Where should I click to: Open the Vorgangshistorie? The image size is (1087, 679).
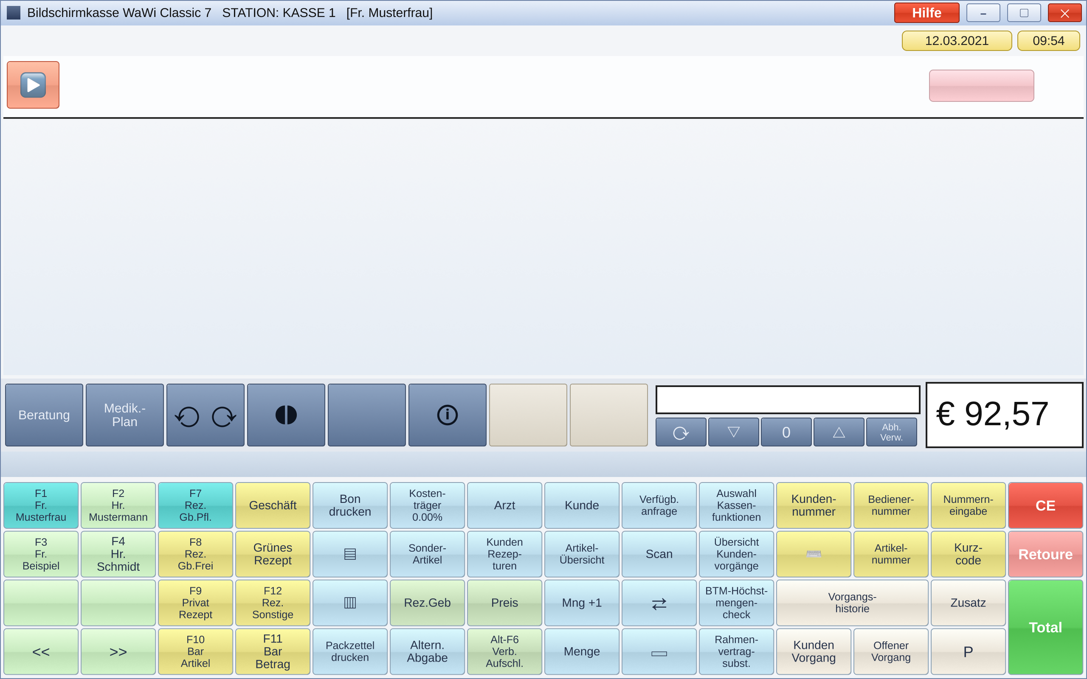[852, 603]
